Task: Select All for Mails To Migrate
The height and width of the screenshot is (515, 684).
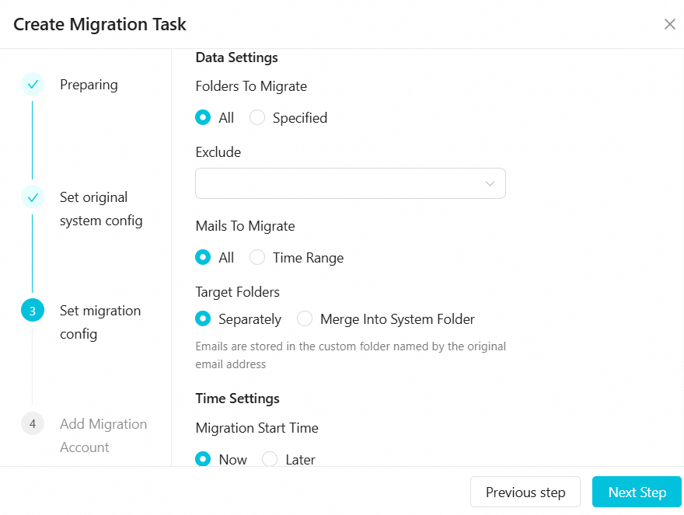Action: (204, 258)
